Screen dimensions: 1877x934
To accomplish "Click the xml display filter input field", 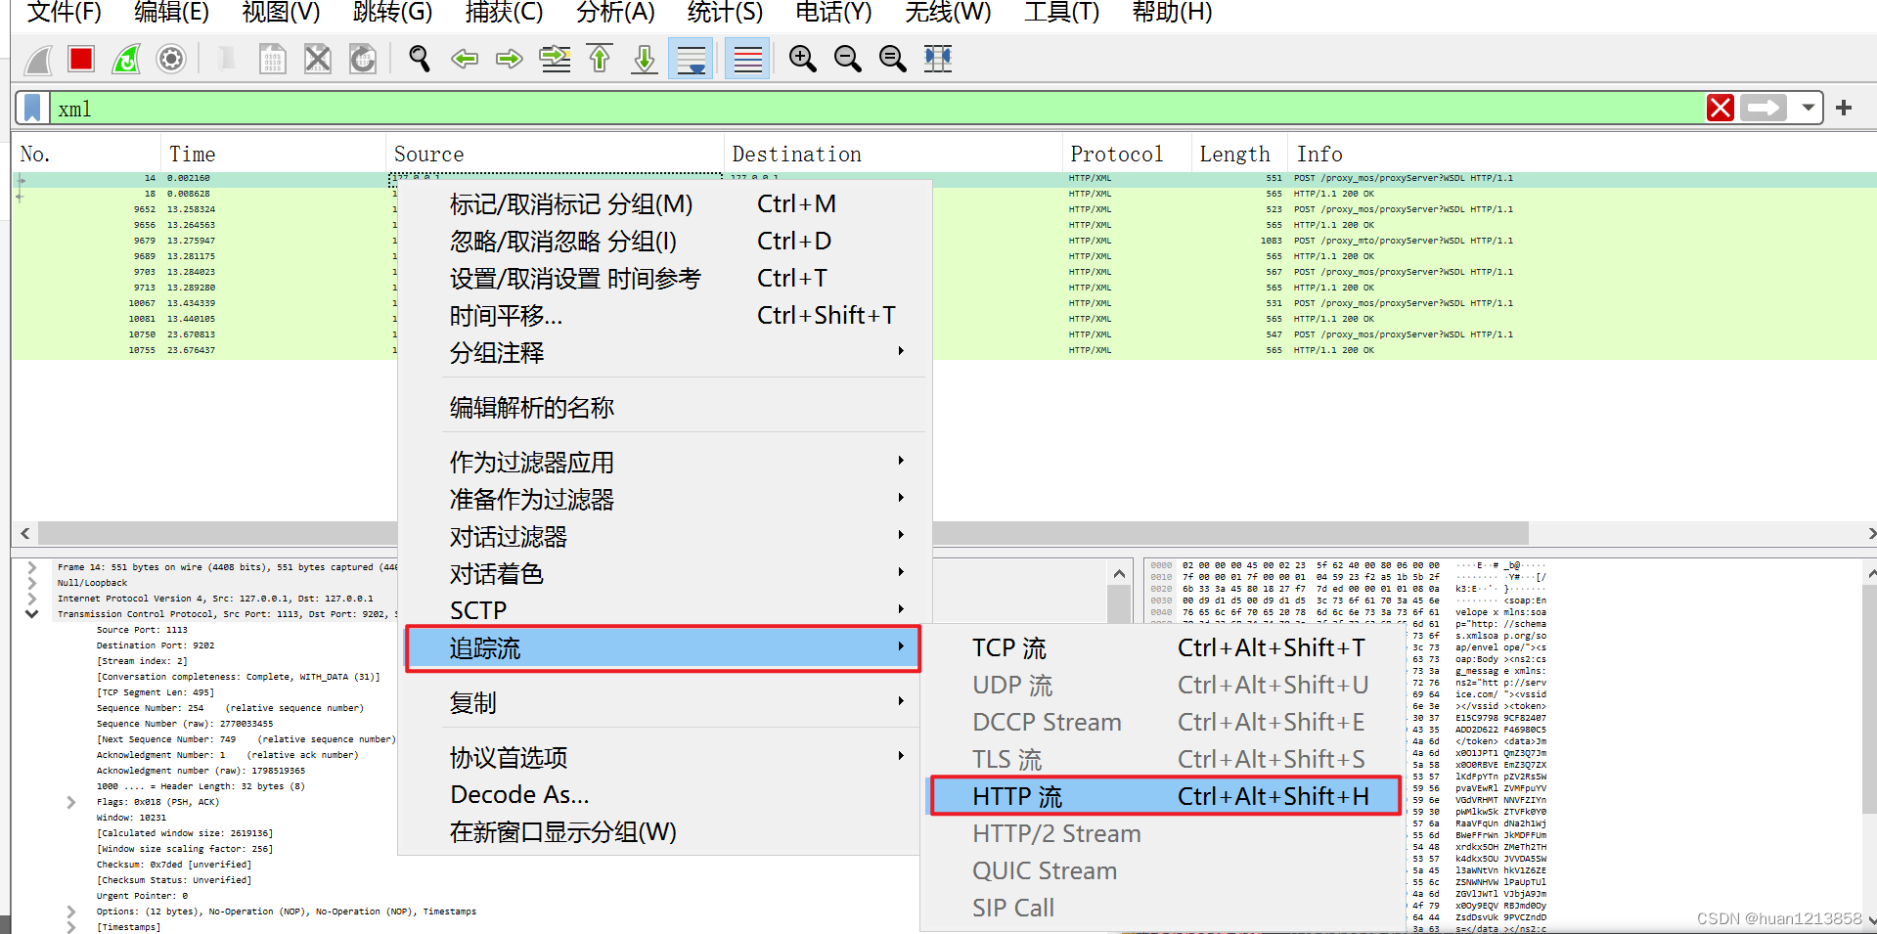I will [875, 108].
